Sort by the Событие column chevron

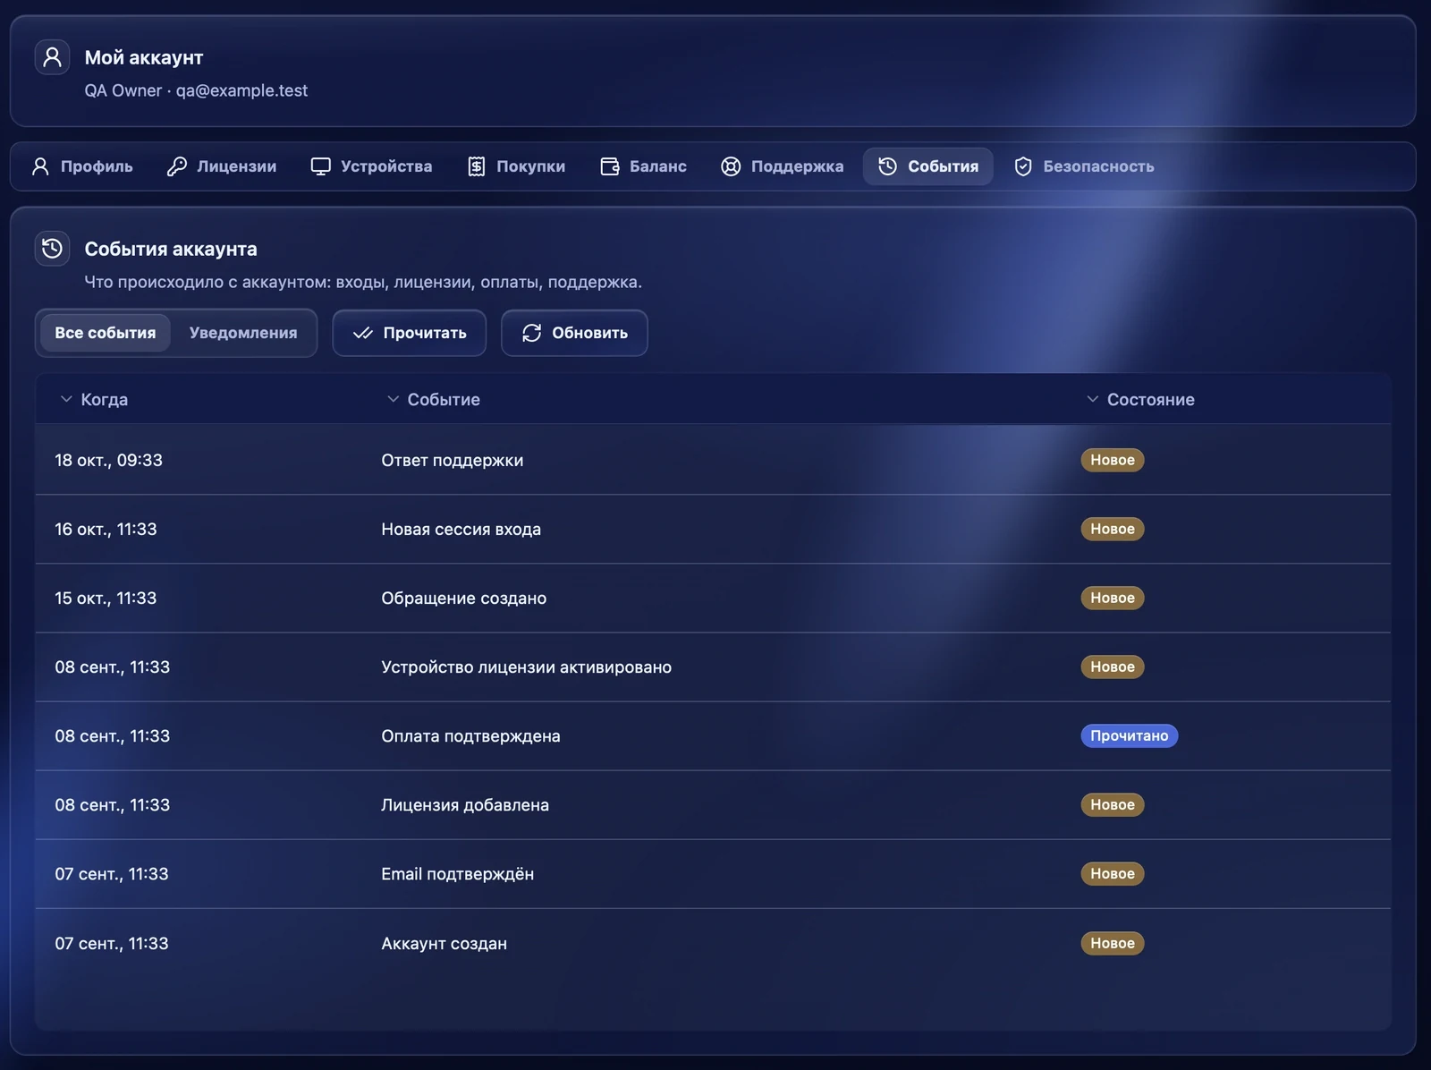point(393,399)
